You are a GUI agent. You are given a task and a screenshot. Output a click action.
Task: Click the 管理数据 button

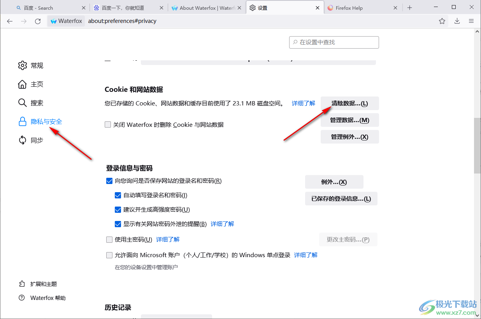tap(350, 120)
